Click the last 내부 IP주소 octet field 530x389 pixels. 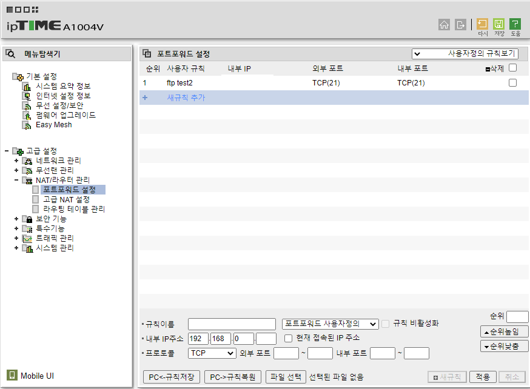point(266,339)
